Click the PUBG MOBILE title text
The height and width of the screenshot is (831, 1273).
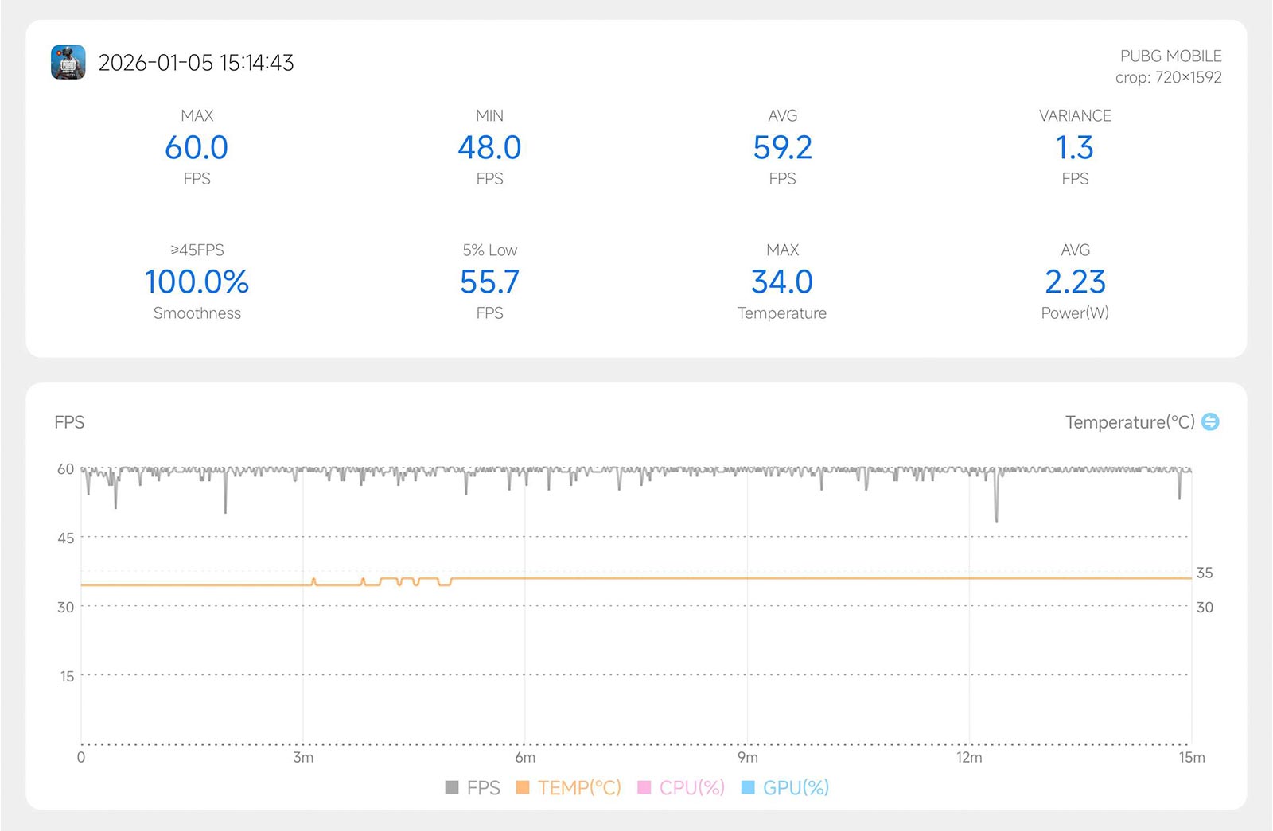pos(1170,56)
